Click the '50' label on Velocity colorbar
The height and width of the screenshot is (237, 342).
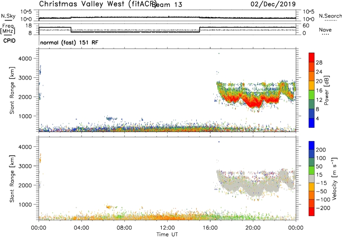pos(319,166)
